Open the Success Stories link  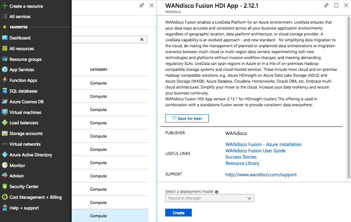[x=241, y=157]
